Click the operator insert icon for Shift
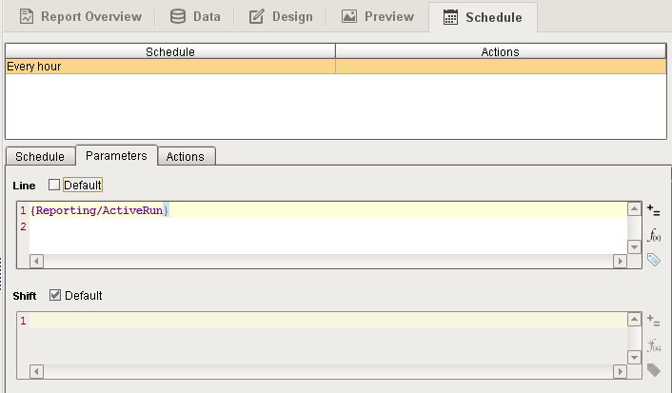The width and height of the screenshot is (672, 393). (653, 321)
